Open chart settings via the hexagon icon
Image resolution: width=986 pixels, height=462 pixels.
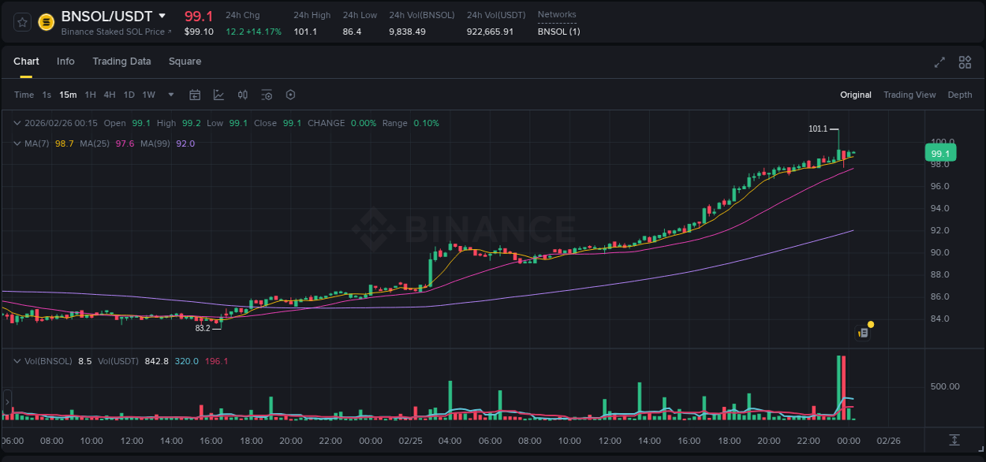point(290,95)
